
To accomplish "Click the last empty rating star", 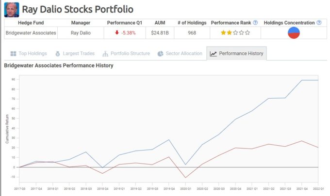I will click(247, 33).
